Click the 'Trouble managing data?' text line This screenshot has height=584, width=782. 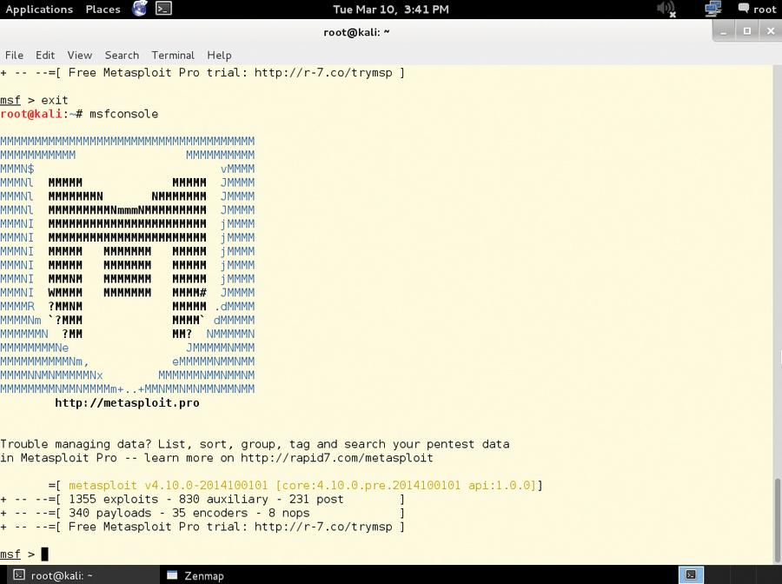click(255, 444)
